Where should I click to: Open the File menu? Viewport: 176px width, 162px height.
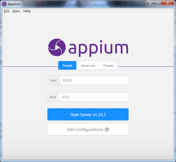coord(6,11)
